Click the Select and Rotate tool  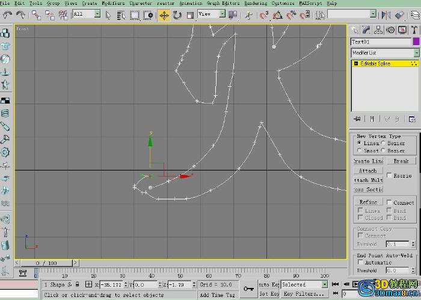click(x=177, y=14)
